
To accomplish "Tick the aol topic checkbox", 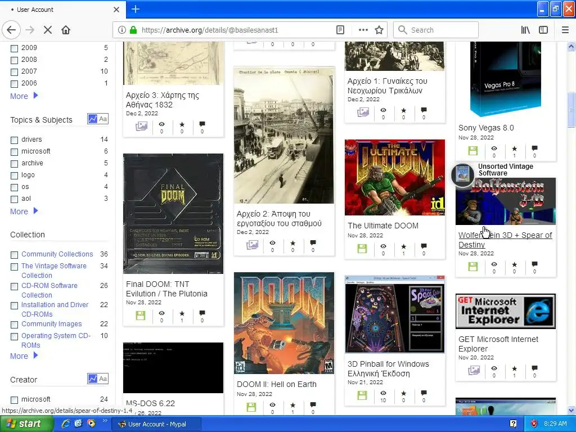I will 14,199.
